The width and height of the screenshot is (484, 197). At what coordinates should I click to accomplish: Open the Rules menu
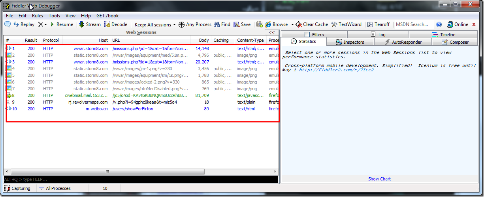tap(38, 16)
